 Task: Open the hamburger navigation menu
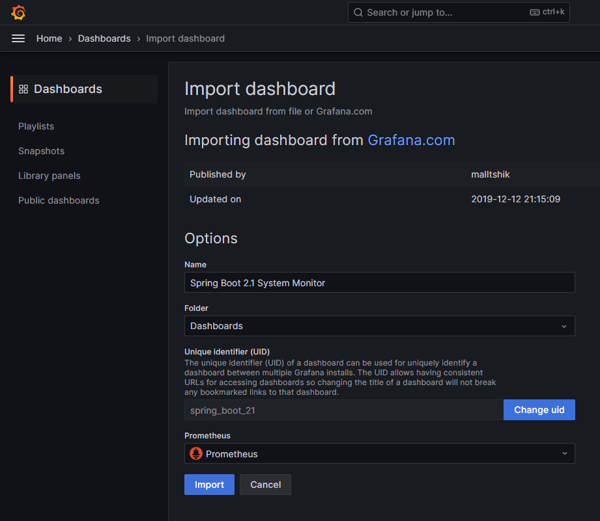tap(18, 38)
